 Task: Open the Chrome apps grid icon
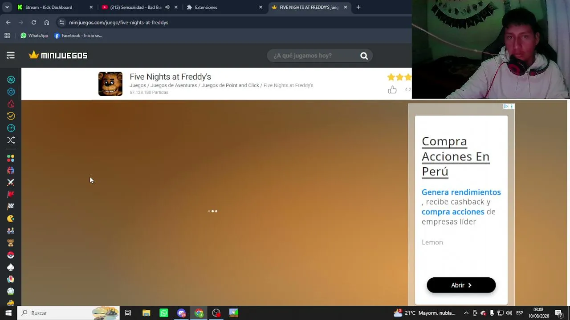pos(7,36)
